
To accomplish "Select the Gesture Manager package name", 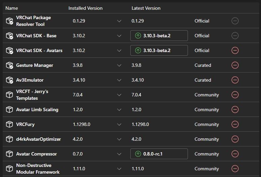I will 35,65.
